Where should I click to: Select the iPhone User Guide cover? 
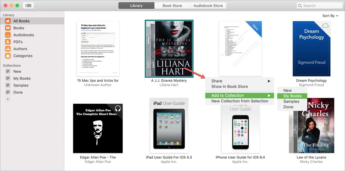point(240,129)
